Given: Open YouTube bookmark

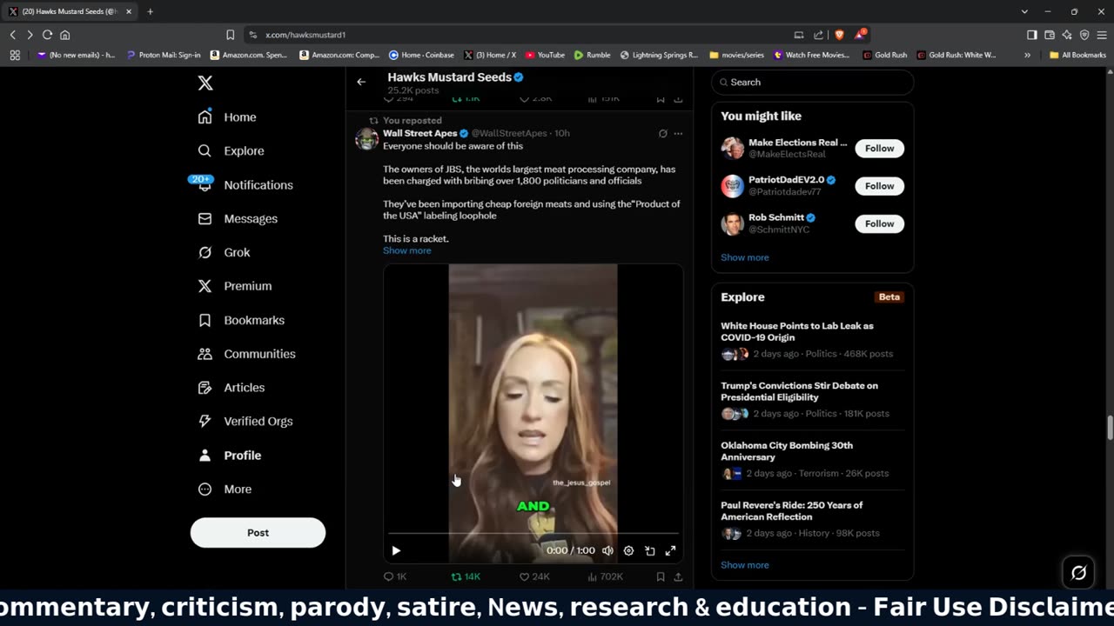Looking at the screenshot, I should click(x=544, y=55).
